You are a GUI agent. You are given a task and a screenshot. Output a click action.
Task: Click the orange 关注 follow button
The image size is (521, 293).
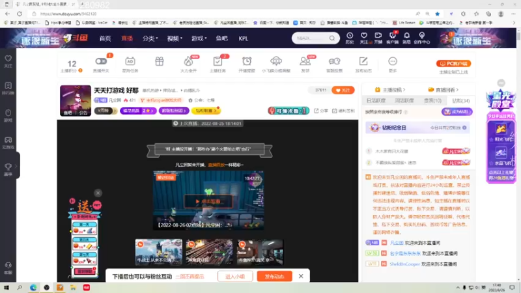343,90
